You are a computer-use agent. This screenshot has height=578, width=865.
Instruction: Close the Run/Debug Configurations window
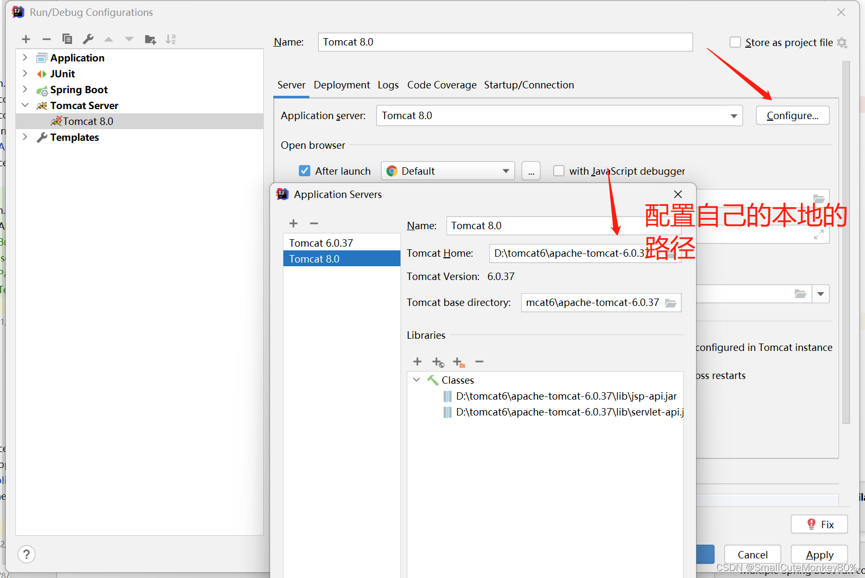[841, 12]
